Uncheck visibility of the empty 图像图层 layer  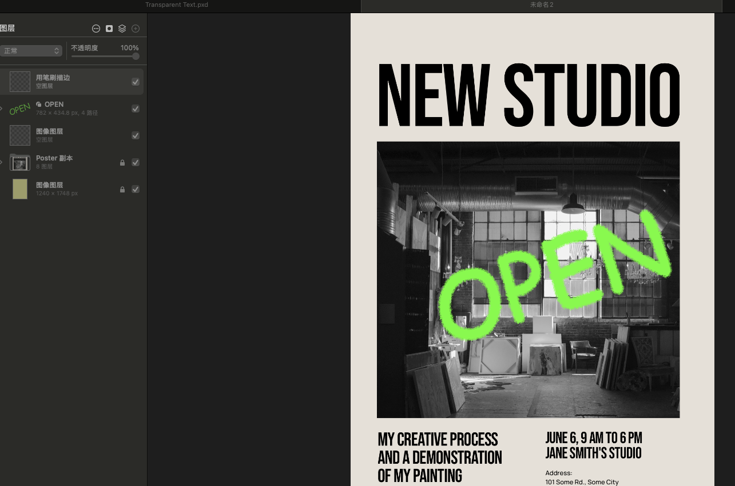(x=136, y=135)
